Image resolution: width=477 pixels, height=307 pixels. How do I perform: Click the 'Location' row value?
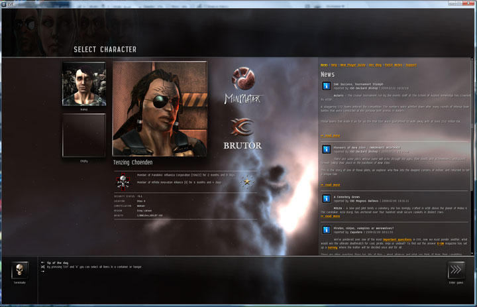[141, 201]
